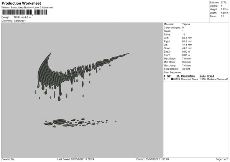230x162 pixels.
Task: Click the EndY value 0.00 in
Action: tap(186, 55)
